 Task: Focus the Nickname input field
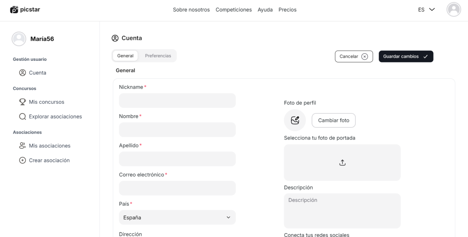177,101
